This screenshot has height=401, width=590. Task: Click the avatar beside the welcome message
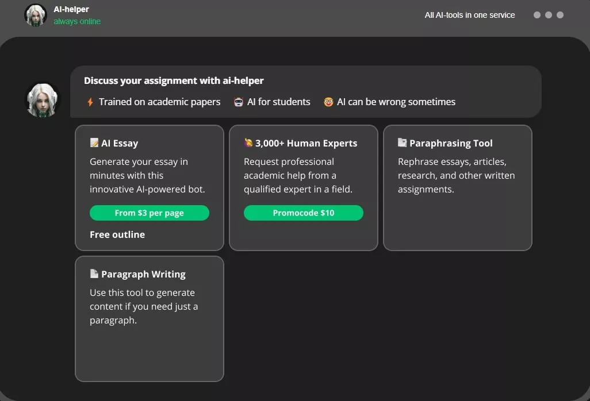pos(42,99)
